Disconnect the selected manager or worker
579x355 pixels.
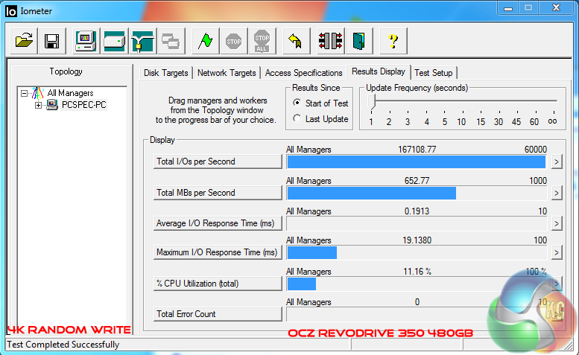331,41
